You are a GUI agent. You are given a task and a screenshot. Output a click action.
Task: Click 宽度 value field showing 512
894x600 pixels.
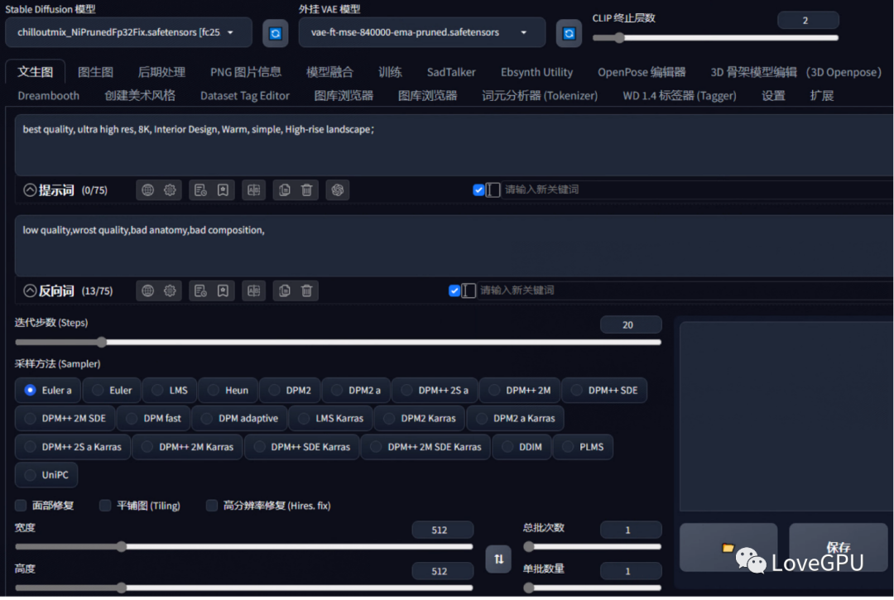(442, 530)
